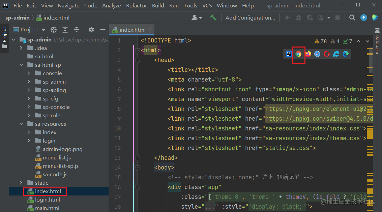Toggle Project tool window side tab
Screen dimensions: 382x212
(x=4, y=38)
